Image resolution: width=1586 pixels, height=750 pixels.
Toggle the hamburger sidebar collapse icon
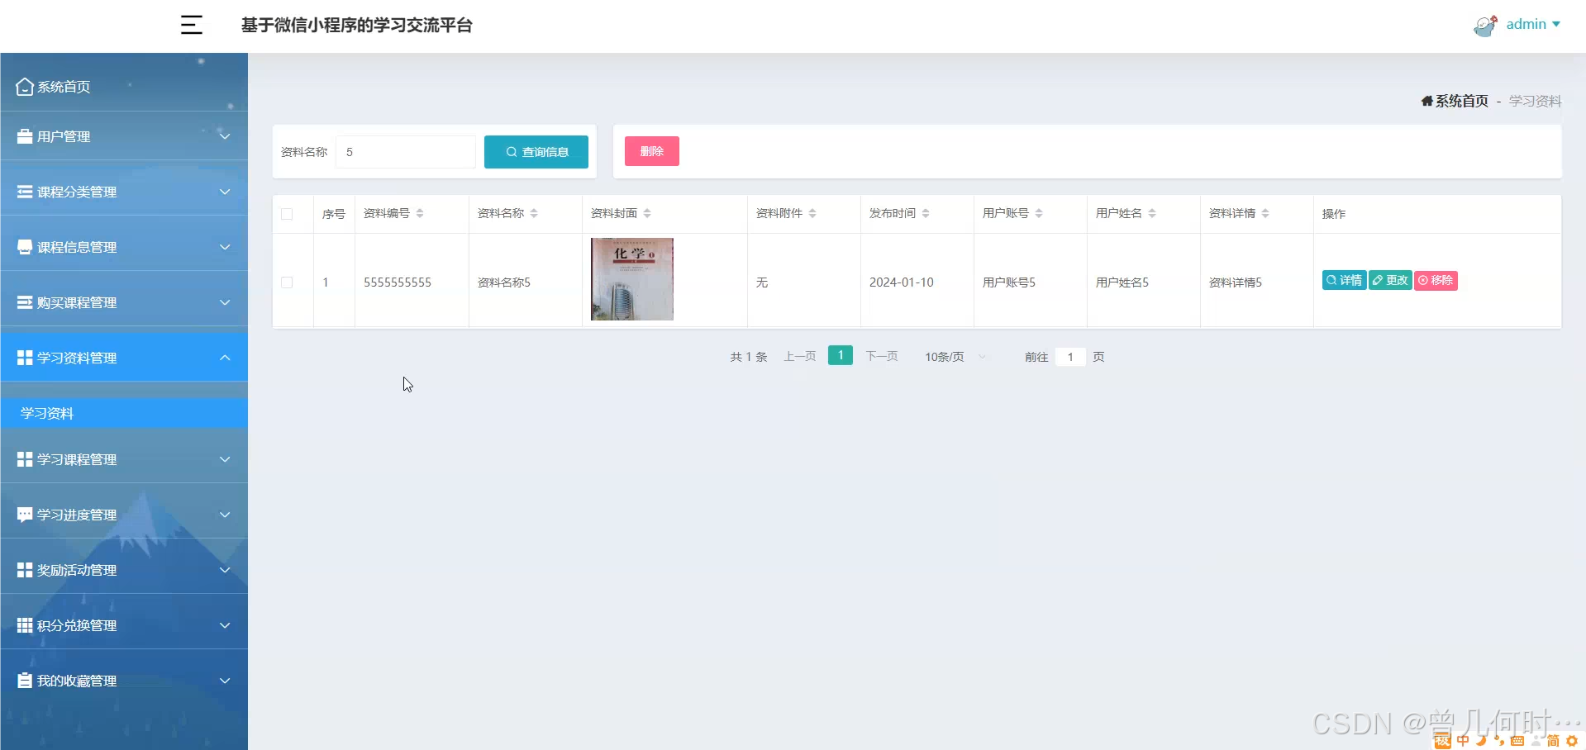point(192,25)
